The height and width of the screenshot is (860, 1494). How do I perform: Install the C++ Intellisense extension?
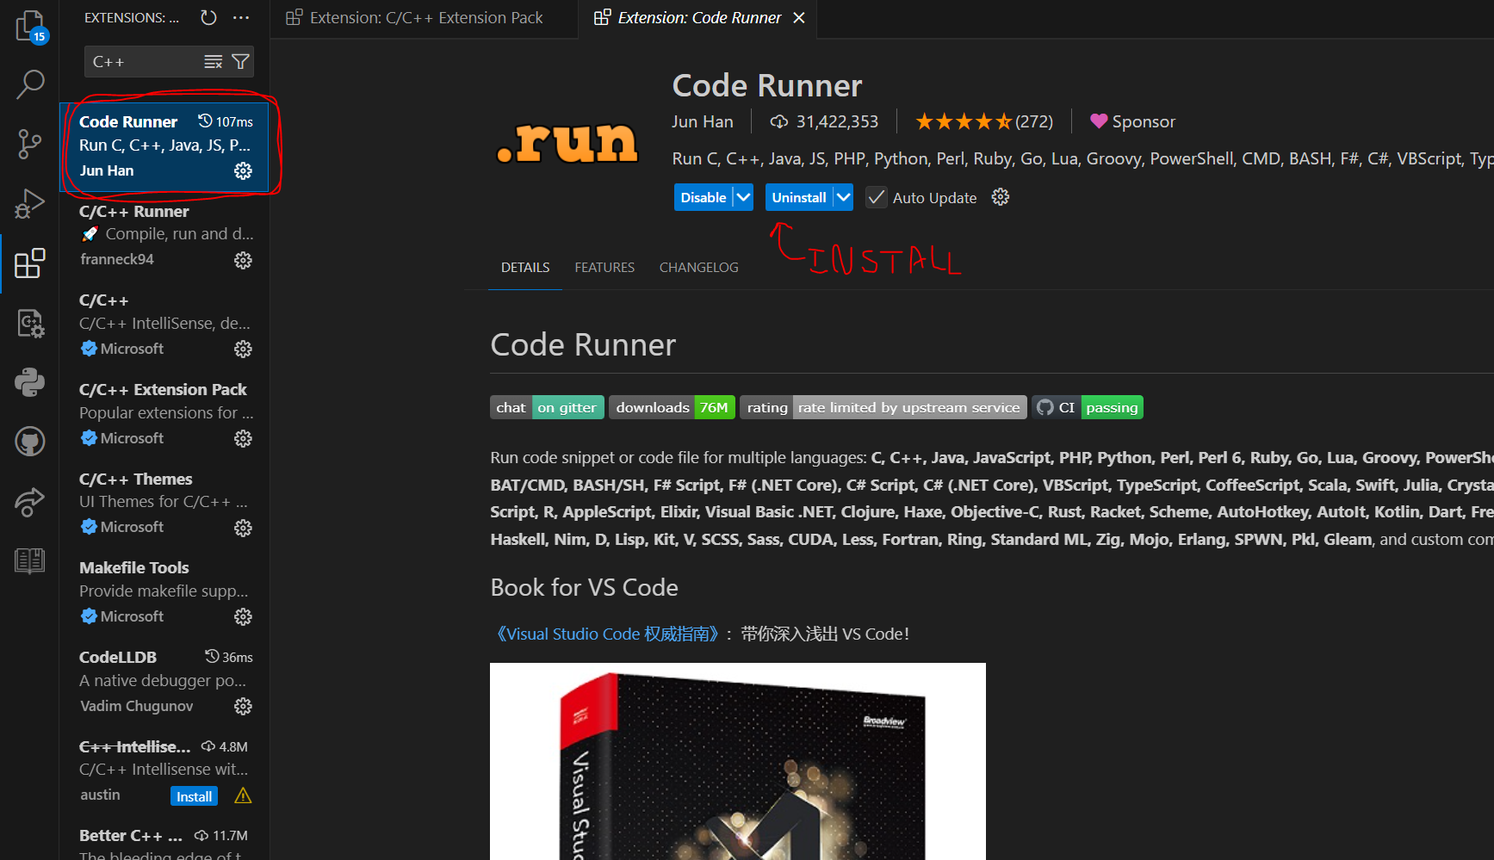pyautogui.click(x=194, y=795)
